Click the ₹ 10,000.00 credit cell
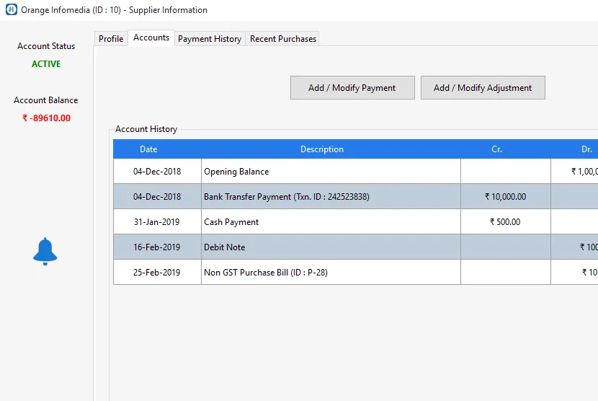 click(x=505, y=197)
